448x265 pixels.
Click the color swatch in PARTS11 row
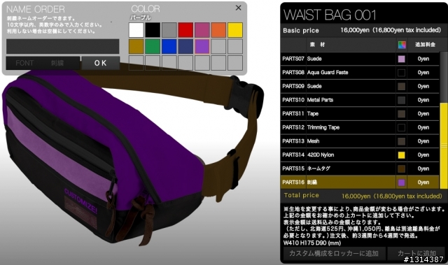401,114
